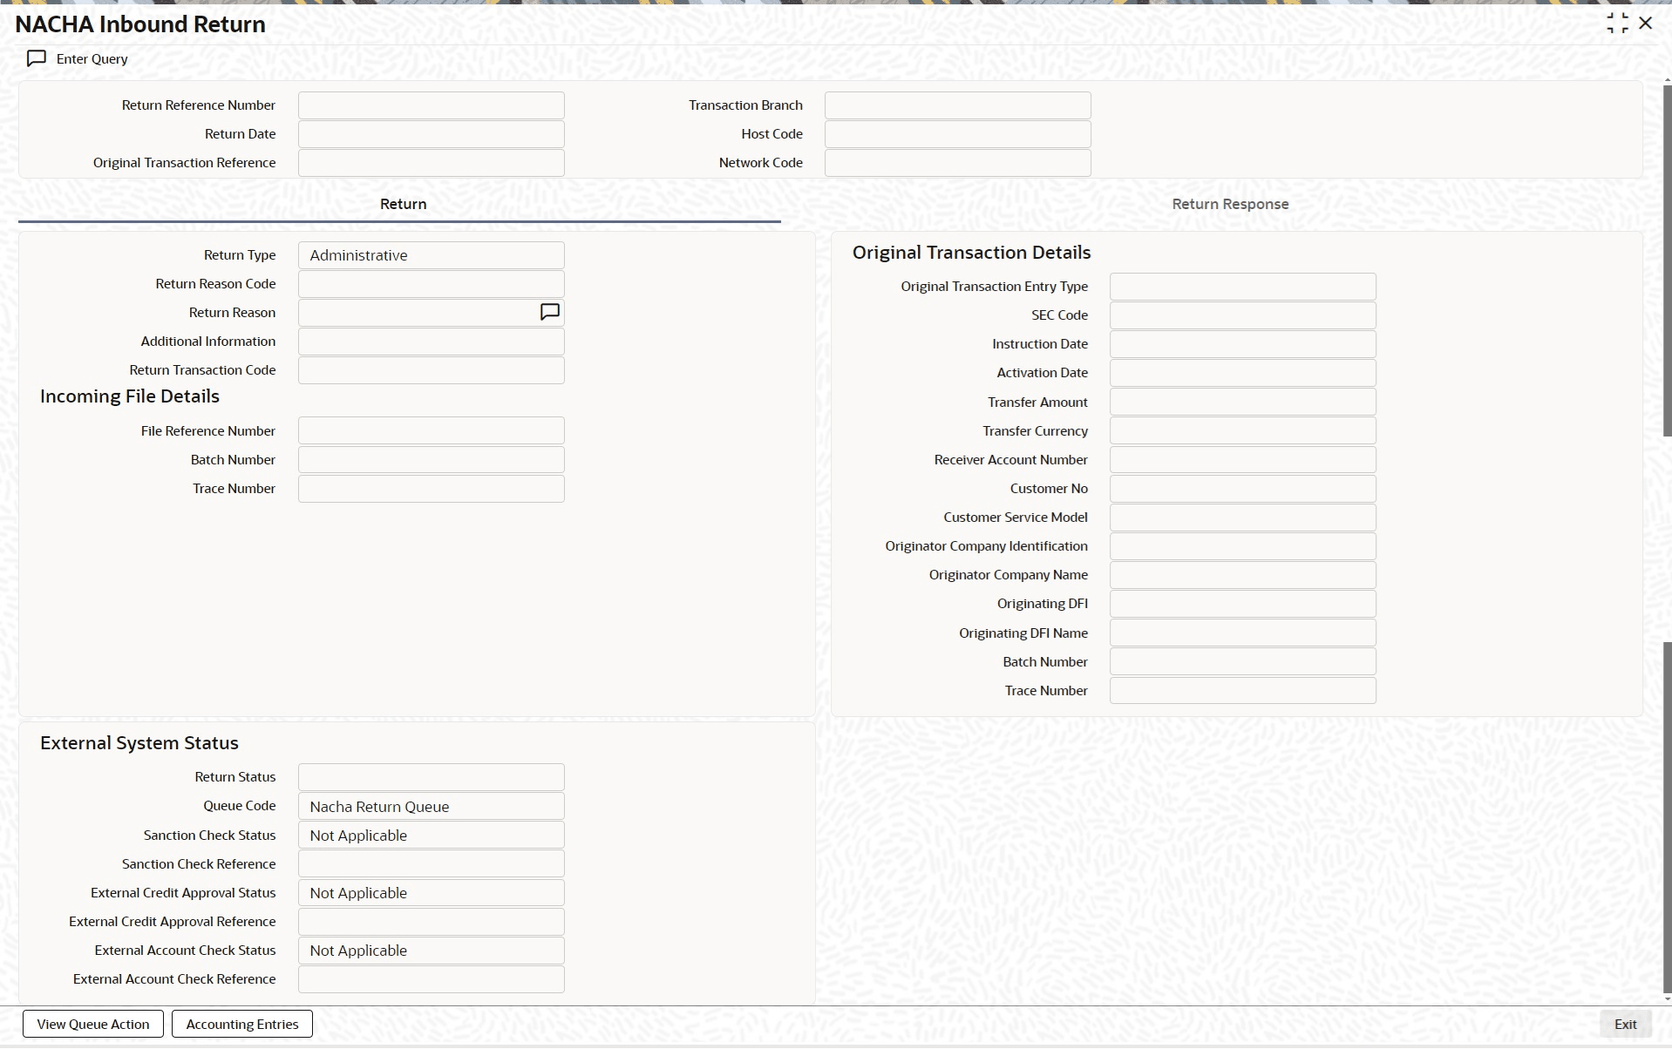Focus Batch Number under Incoming File Details
Image resolution: width=1672 pixels, height=1049 pixels.
[x=432, y=460]
